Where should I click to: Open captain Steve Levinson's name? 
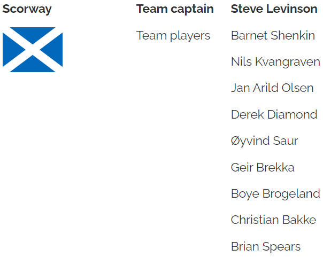(x=274, y=9)
